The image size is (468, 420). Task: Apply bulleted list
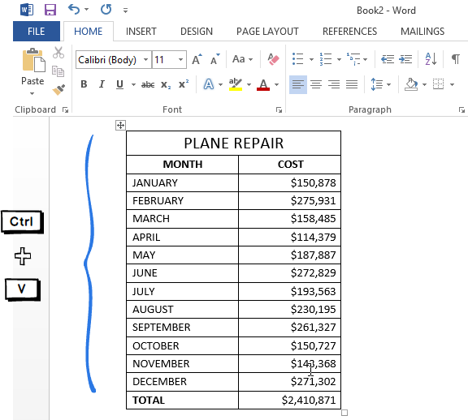pyautogui.click(x=298, y=59)
